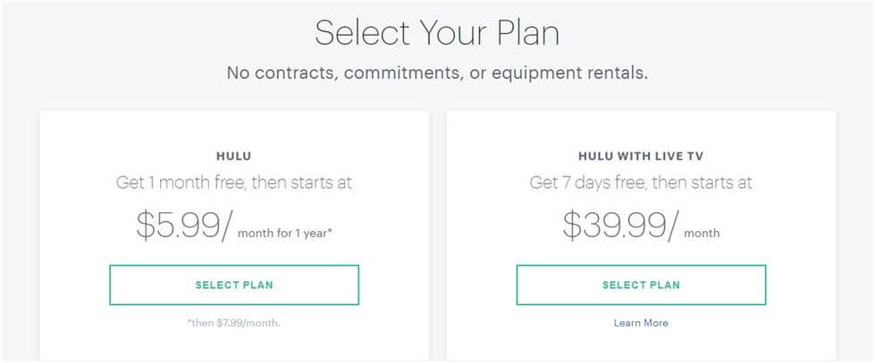The width and height of the screenshot is (875, 363).
Task: Open the Learn More link
Action: (x=641, y=323)
